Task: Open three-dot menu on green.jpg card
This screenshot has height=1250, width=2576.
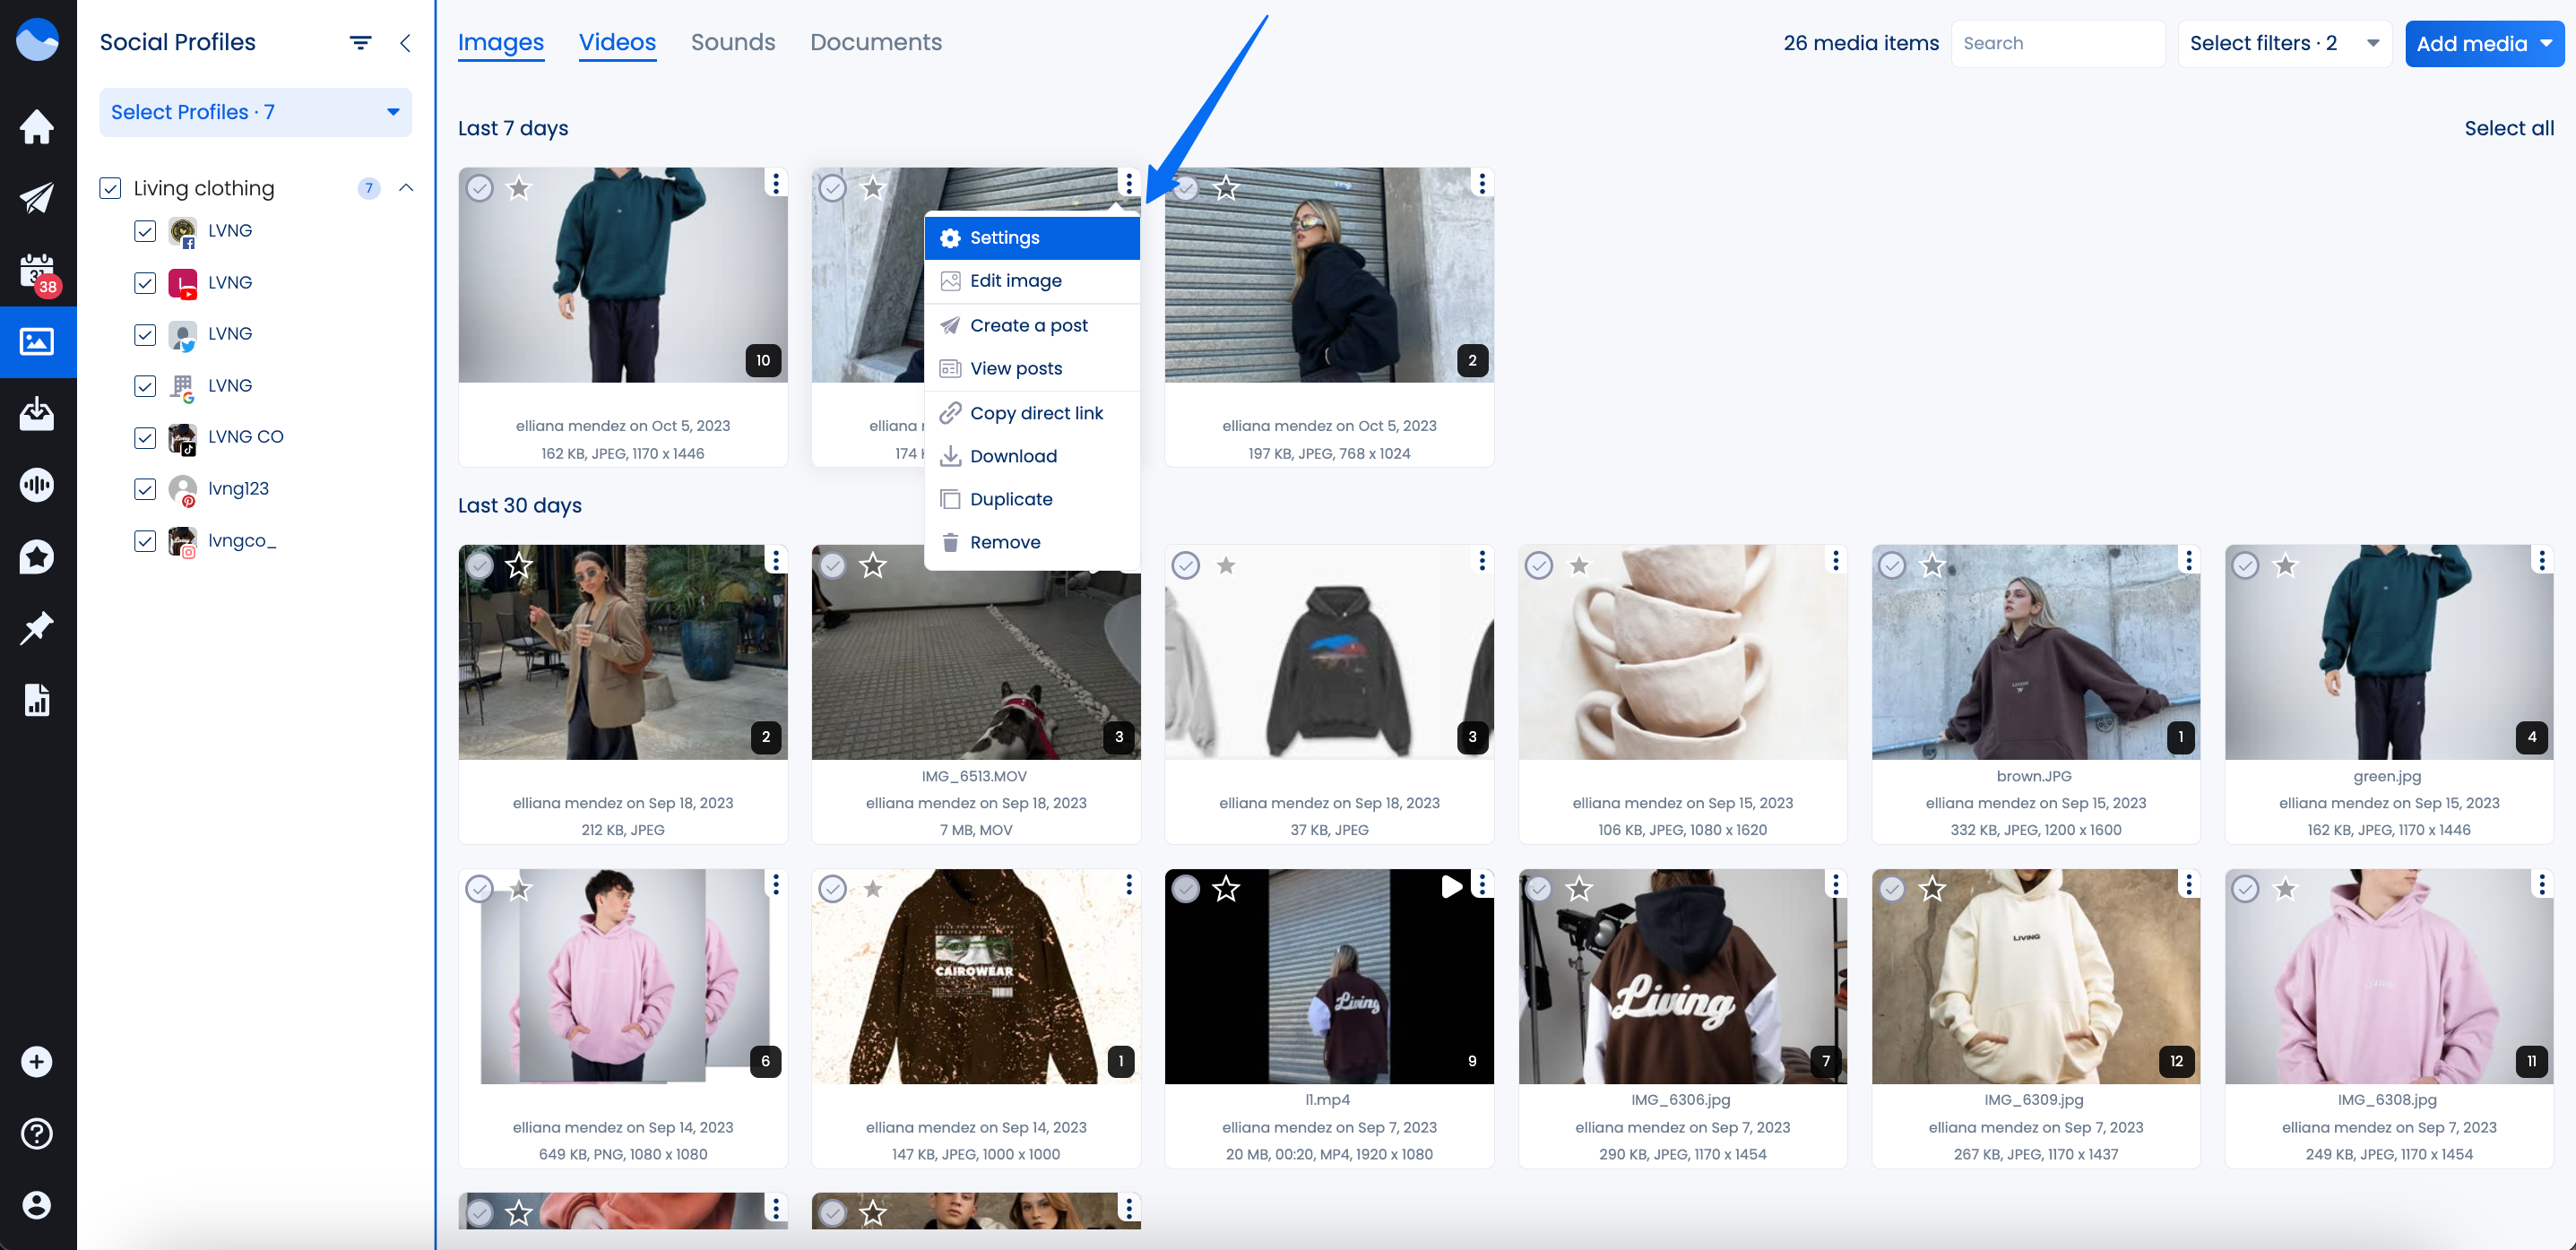Action: [2542, 561]
